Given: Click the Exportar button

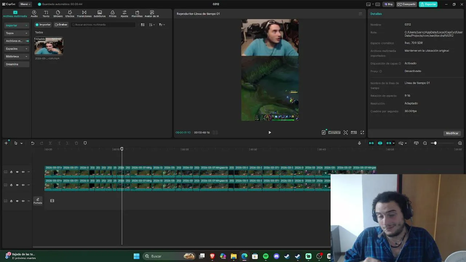Looking at the screenshot, I should [428, 4].
